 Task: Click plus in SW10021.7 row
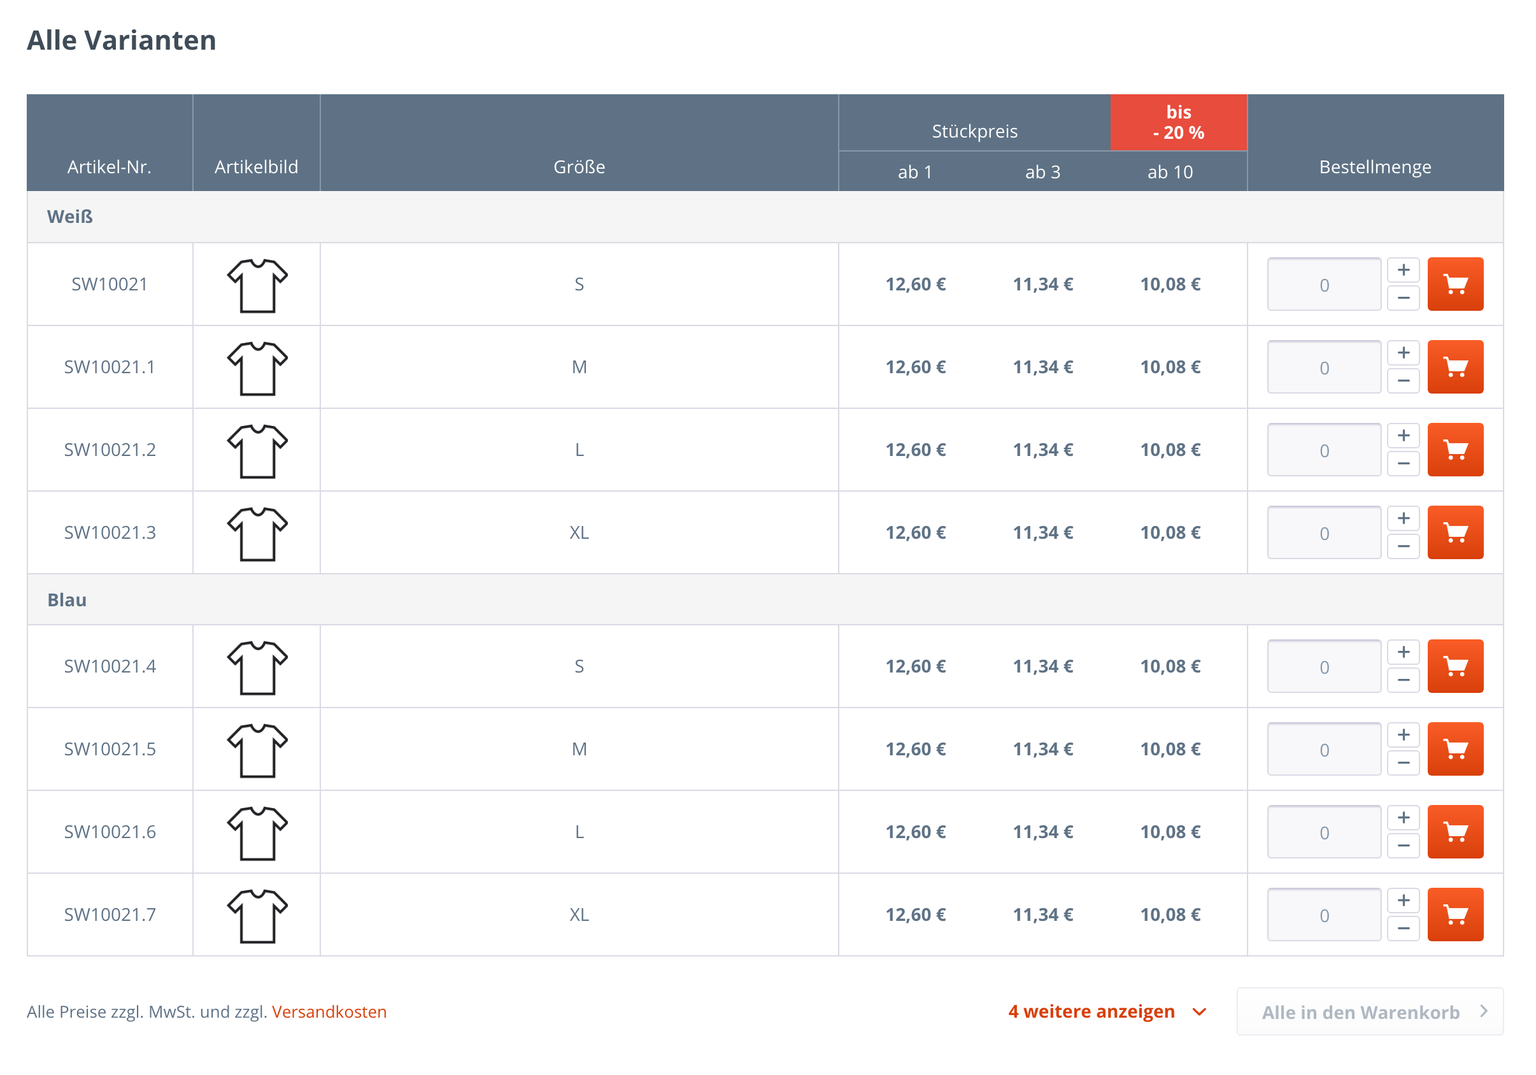click(1404, 901)
